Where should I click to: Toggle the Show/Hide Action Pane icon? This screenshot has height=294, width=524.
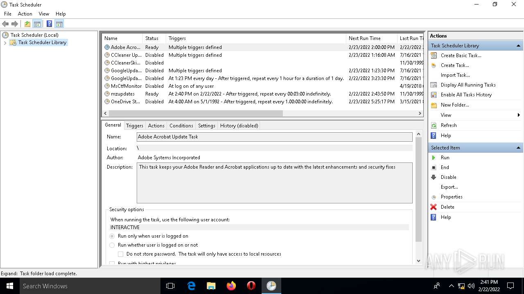[59, 24]
